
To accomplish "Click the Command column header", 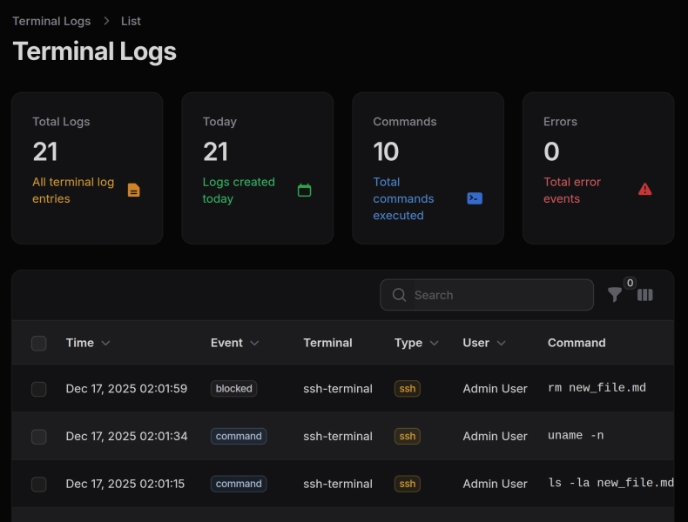I will [x=577, y=343].
